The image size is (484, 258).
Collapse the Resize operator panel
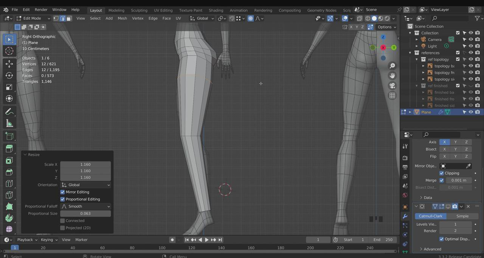pyautogui.click(x=25, y=155)
